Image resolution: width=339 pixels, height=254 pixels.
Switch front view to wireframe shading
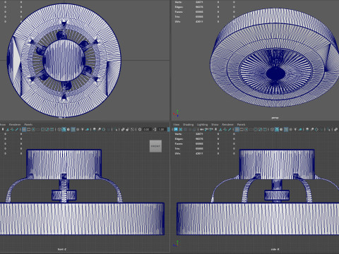click(x=59, y=130)
